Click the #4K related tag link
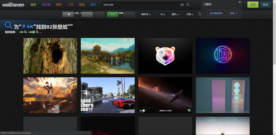Viewport: 276px width, 135px height. [21, 32]
